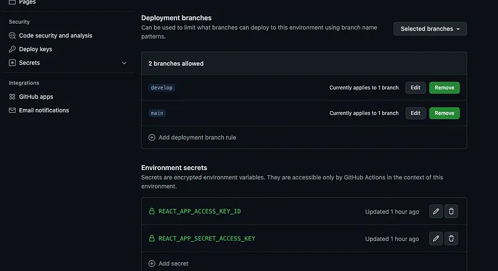Click the Deployment branches heading
The height and width of the screenshot is (271, 498).
coord(176,18)
